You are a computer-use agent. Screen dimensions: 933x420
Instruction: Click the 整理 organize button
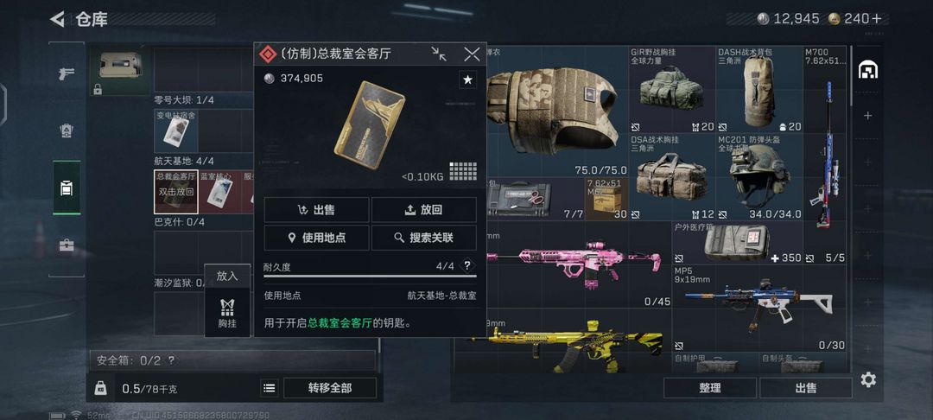(x=710, y=388)
